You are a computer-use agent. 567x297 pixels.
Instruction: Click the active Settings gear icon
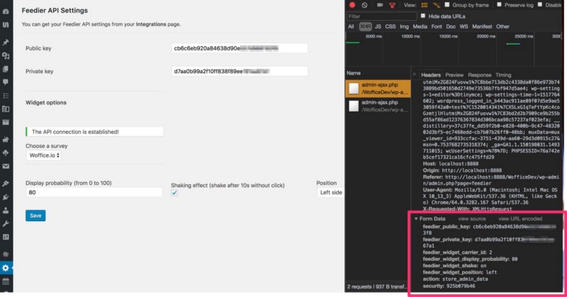tap(6, 268)
